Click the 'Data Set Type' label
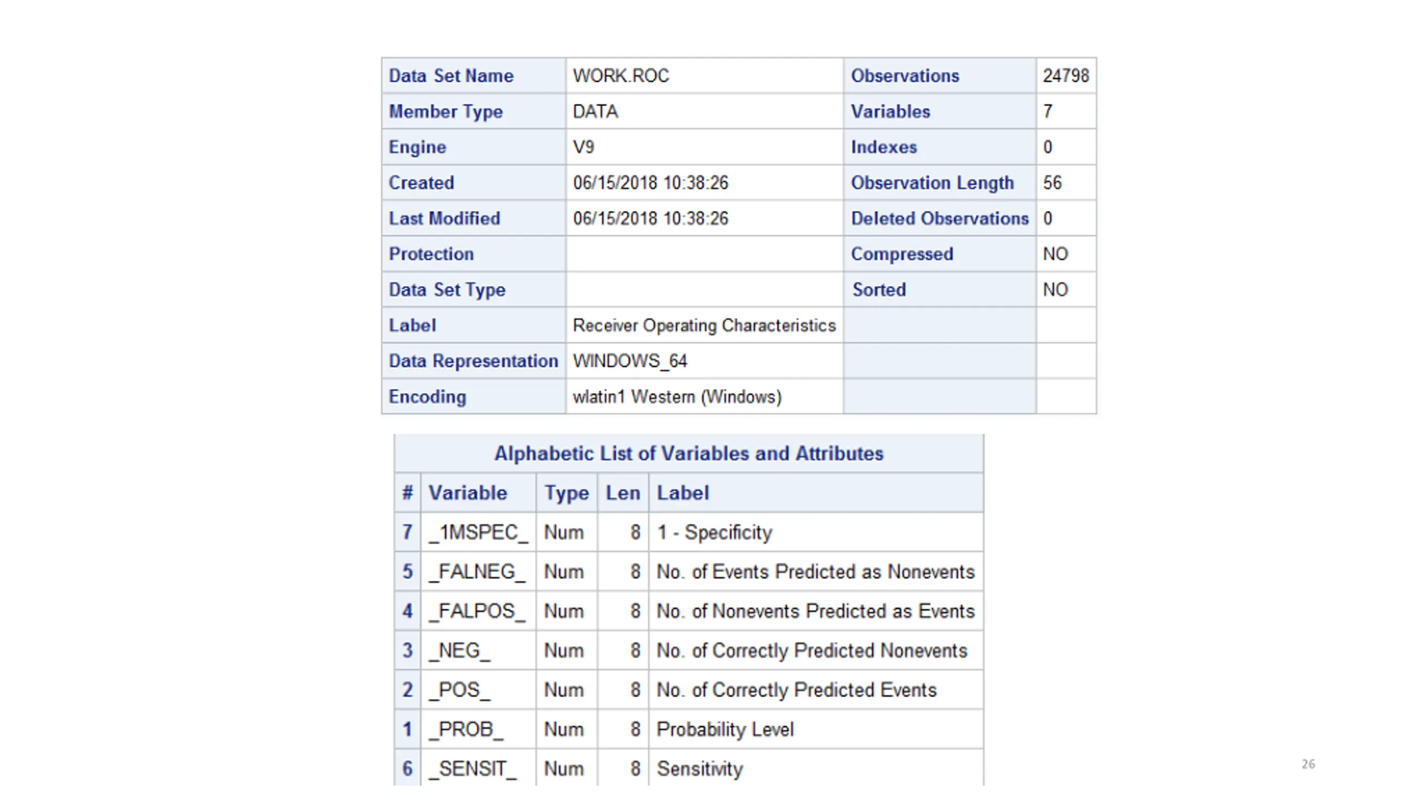Screen dimensions: 1424x801 tap(447, 289)
